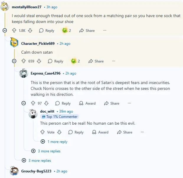183x178 pixels.
Task: Collapse Character_Pickle689's comment thread
Action: click(14, 61)
